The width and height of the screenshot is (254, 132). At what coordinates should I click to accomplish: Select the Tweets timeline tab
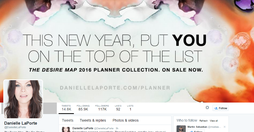[68, 120]
